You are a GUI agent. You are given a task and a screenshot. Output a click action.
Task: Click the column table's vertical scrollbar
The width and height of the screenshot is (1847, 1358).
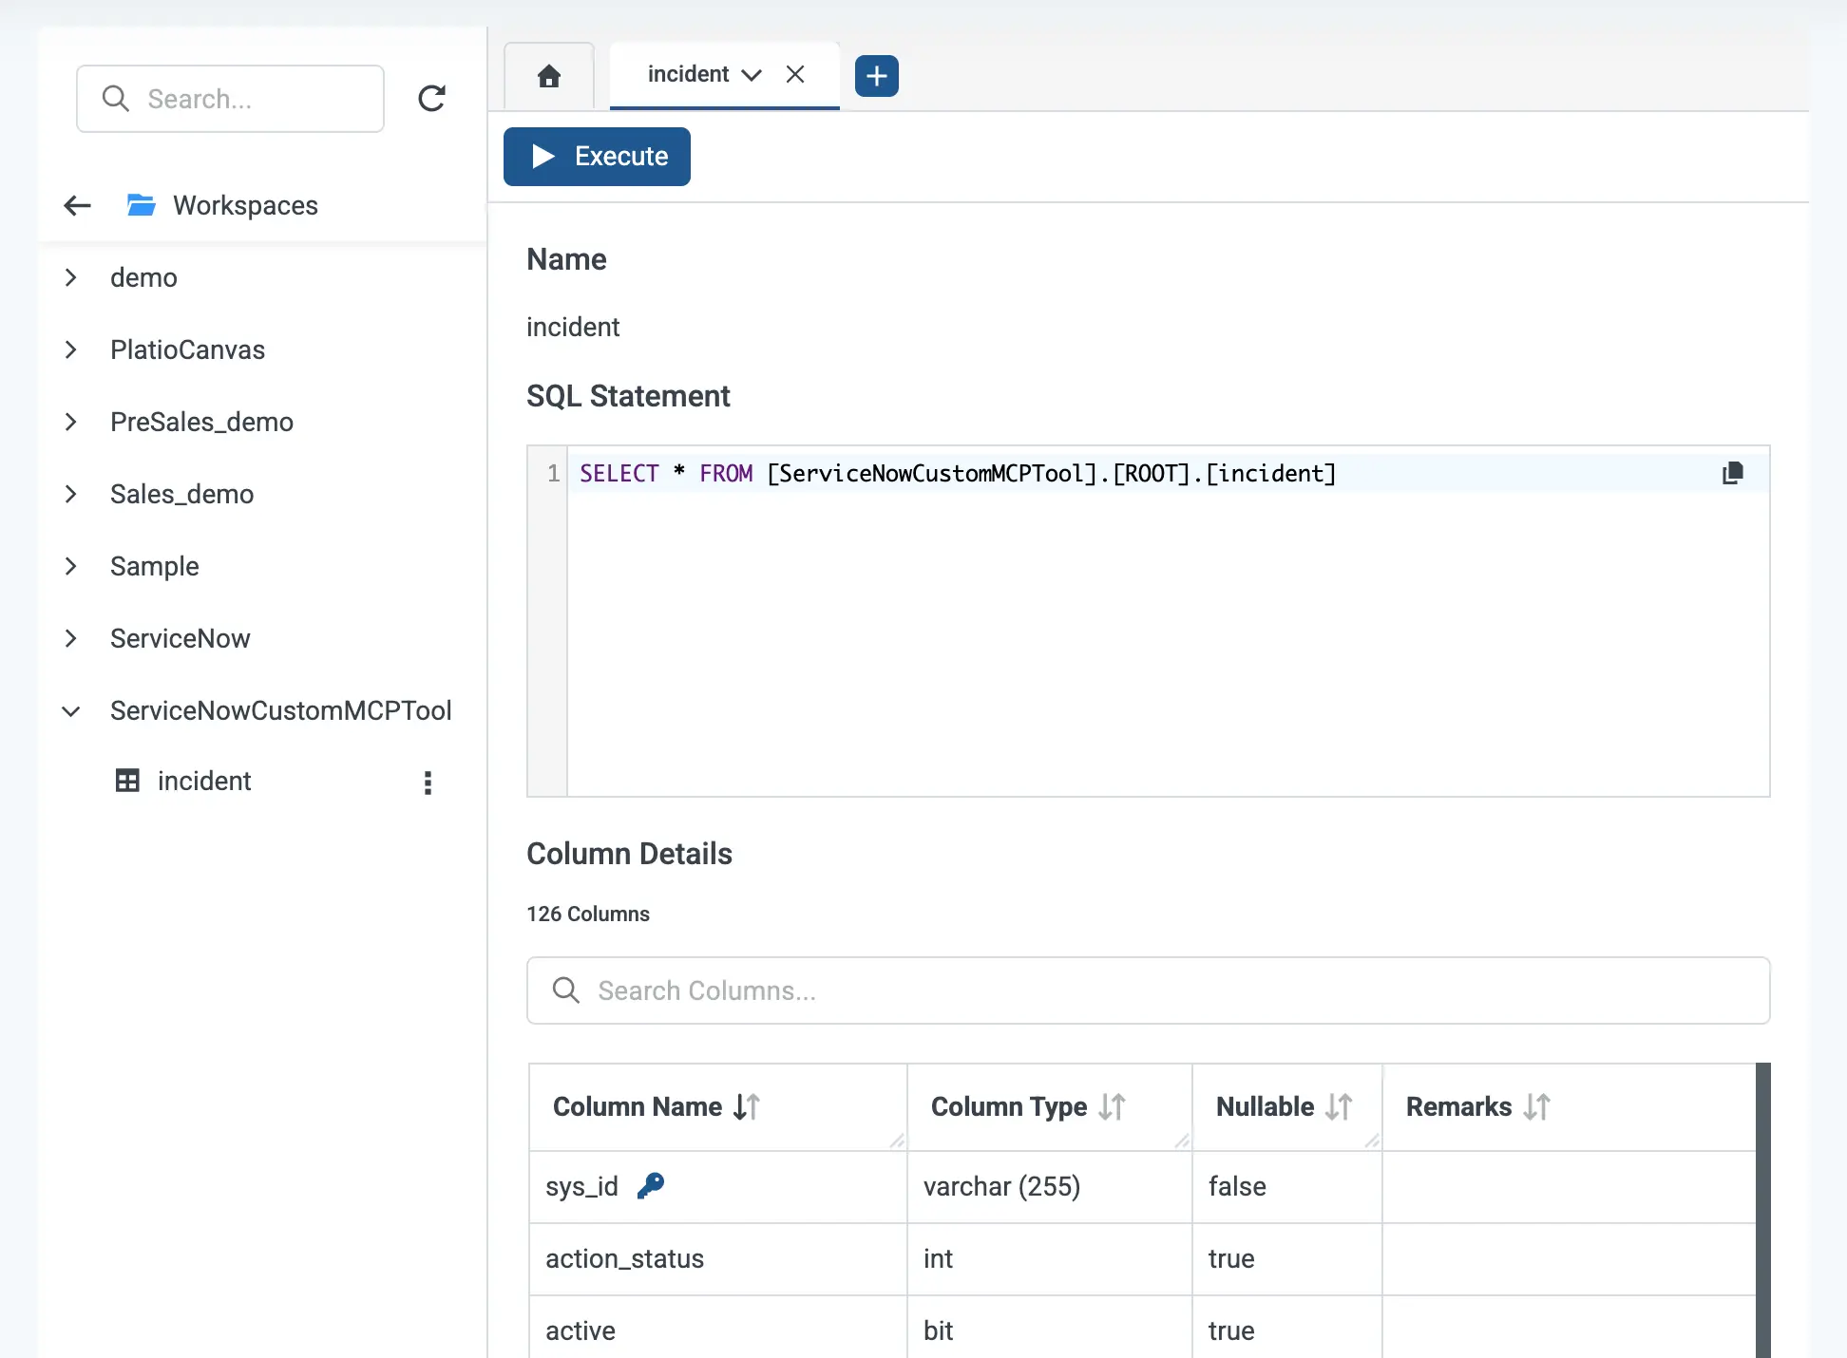point(1762,1211)
